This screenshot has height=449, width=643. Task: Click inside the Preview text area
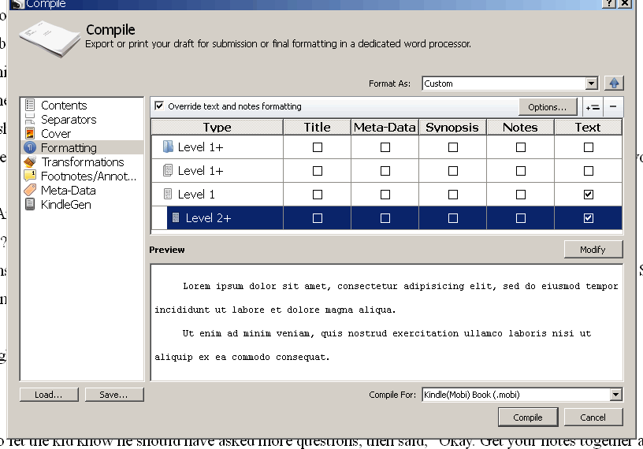tap(386, 322)
